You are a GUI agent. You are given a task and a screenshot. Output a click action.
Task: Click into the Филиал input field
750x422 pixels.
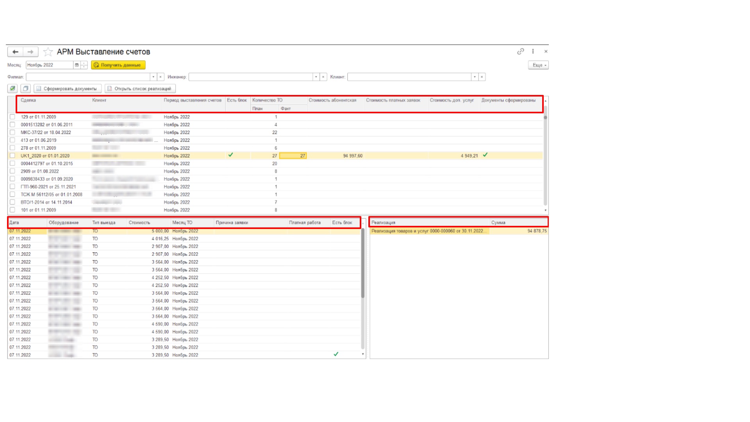88,77
